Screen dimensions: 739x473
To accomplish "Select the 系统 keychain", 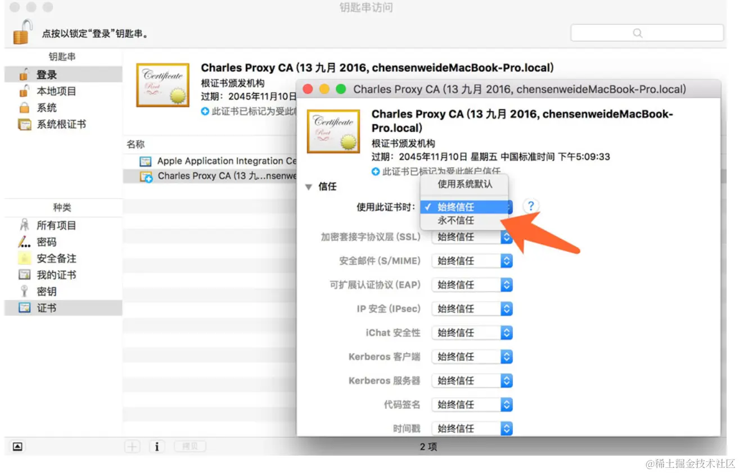I will click(x=63, y=107).
